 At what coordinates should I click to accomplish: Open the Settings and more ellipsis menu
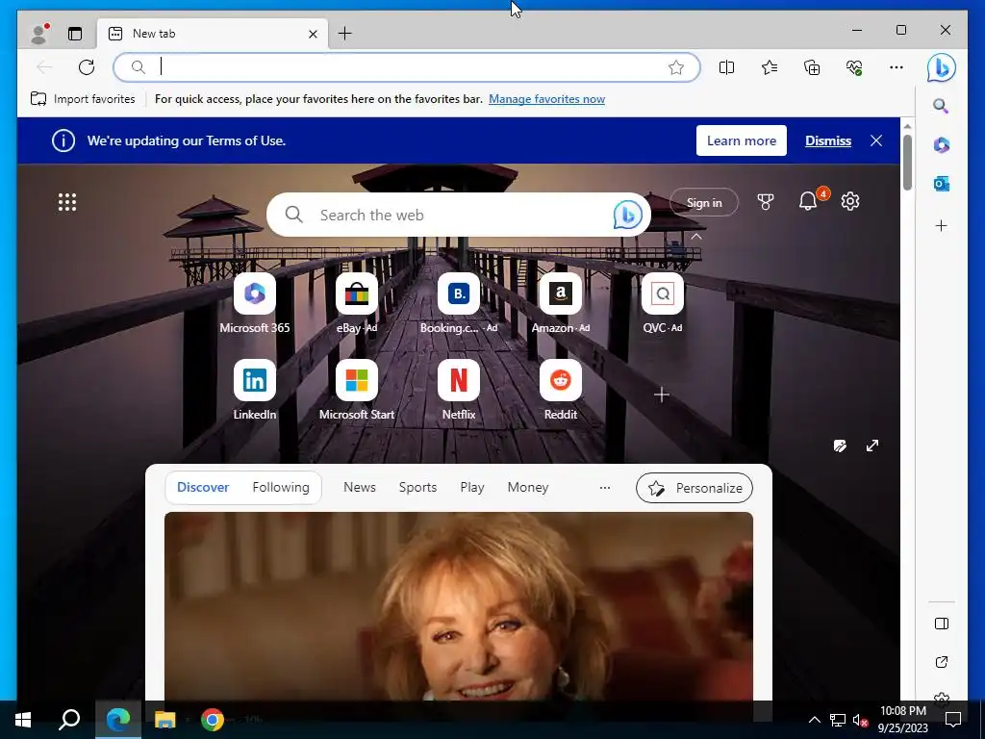(897, 67)
